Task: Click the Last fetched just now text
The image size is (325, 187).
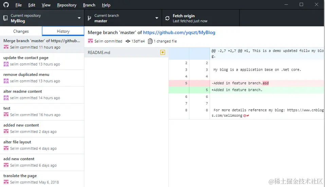Action: pos(190,21)
